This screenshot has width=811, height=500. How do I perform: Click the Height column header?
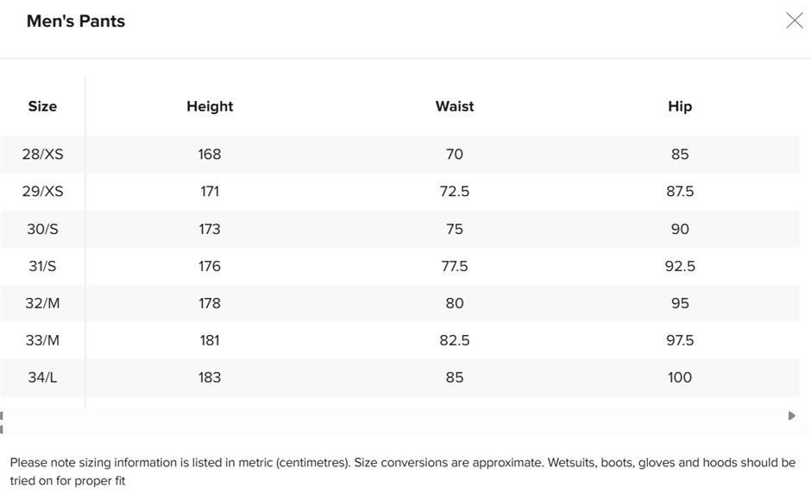[210, 106]
